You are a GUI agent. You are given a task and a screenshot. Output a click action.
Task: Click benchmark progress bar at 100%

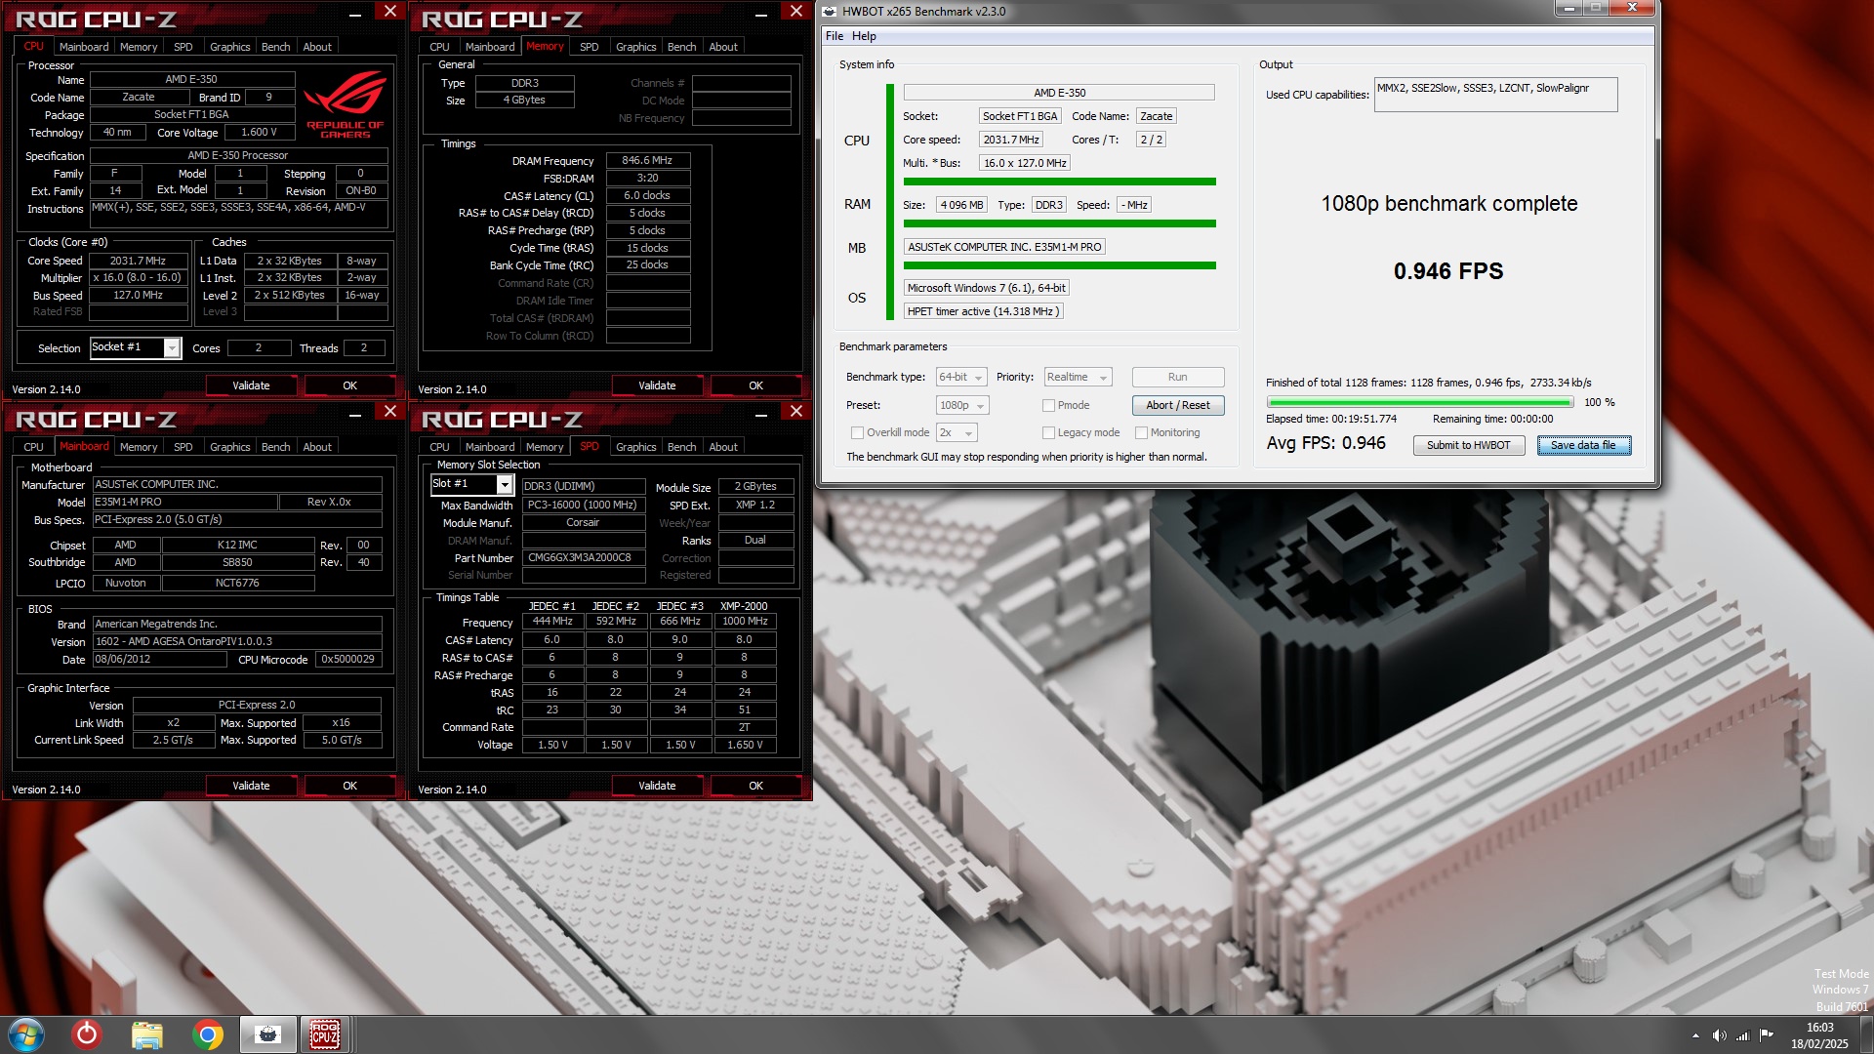[x=1419, y=402]
